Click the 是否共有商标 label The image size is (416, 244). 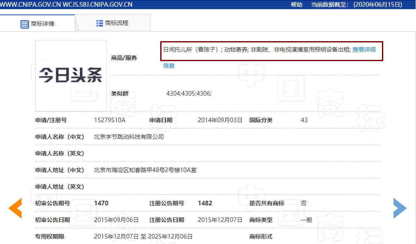[x=267, y=203]
